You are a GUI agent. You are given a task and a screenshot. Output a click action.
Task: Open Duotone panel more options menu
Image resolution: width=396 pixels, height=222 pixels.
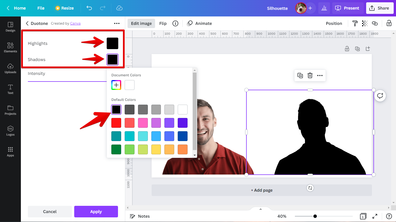117,23
